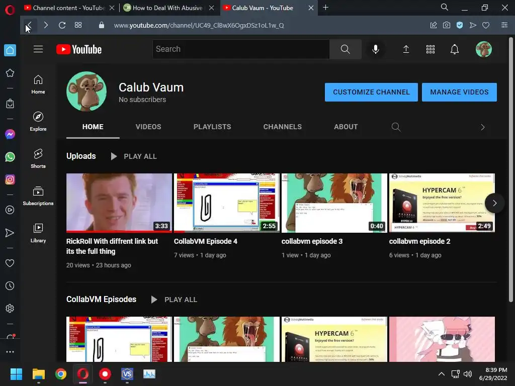Reload the page

point(62,25)
